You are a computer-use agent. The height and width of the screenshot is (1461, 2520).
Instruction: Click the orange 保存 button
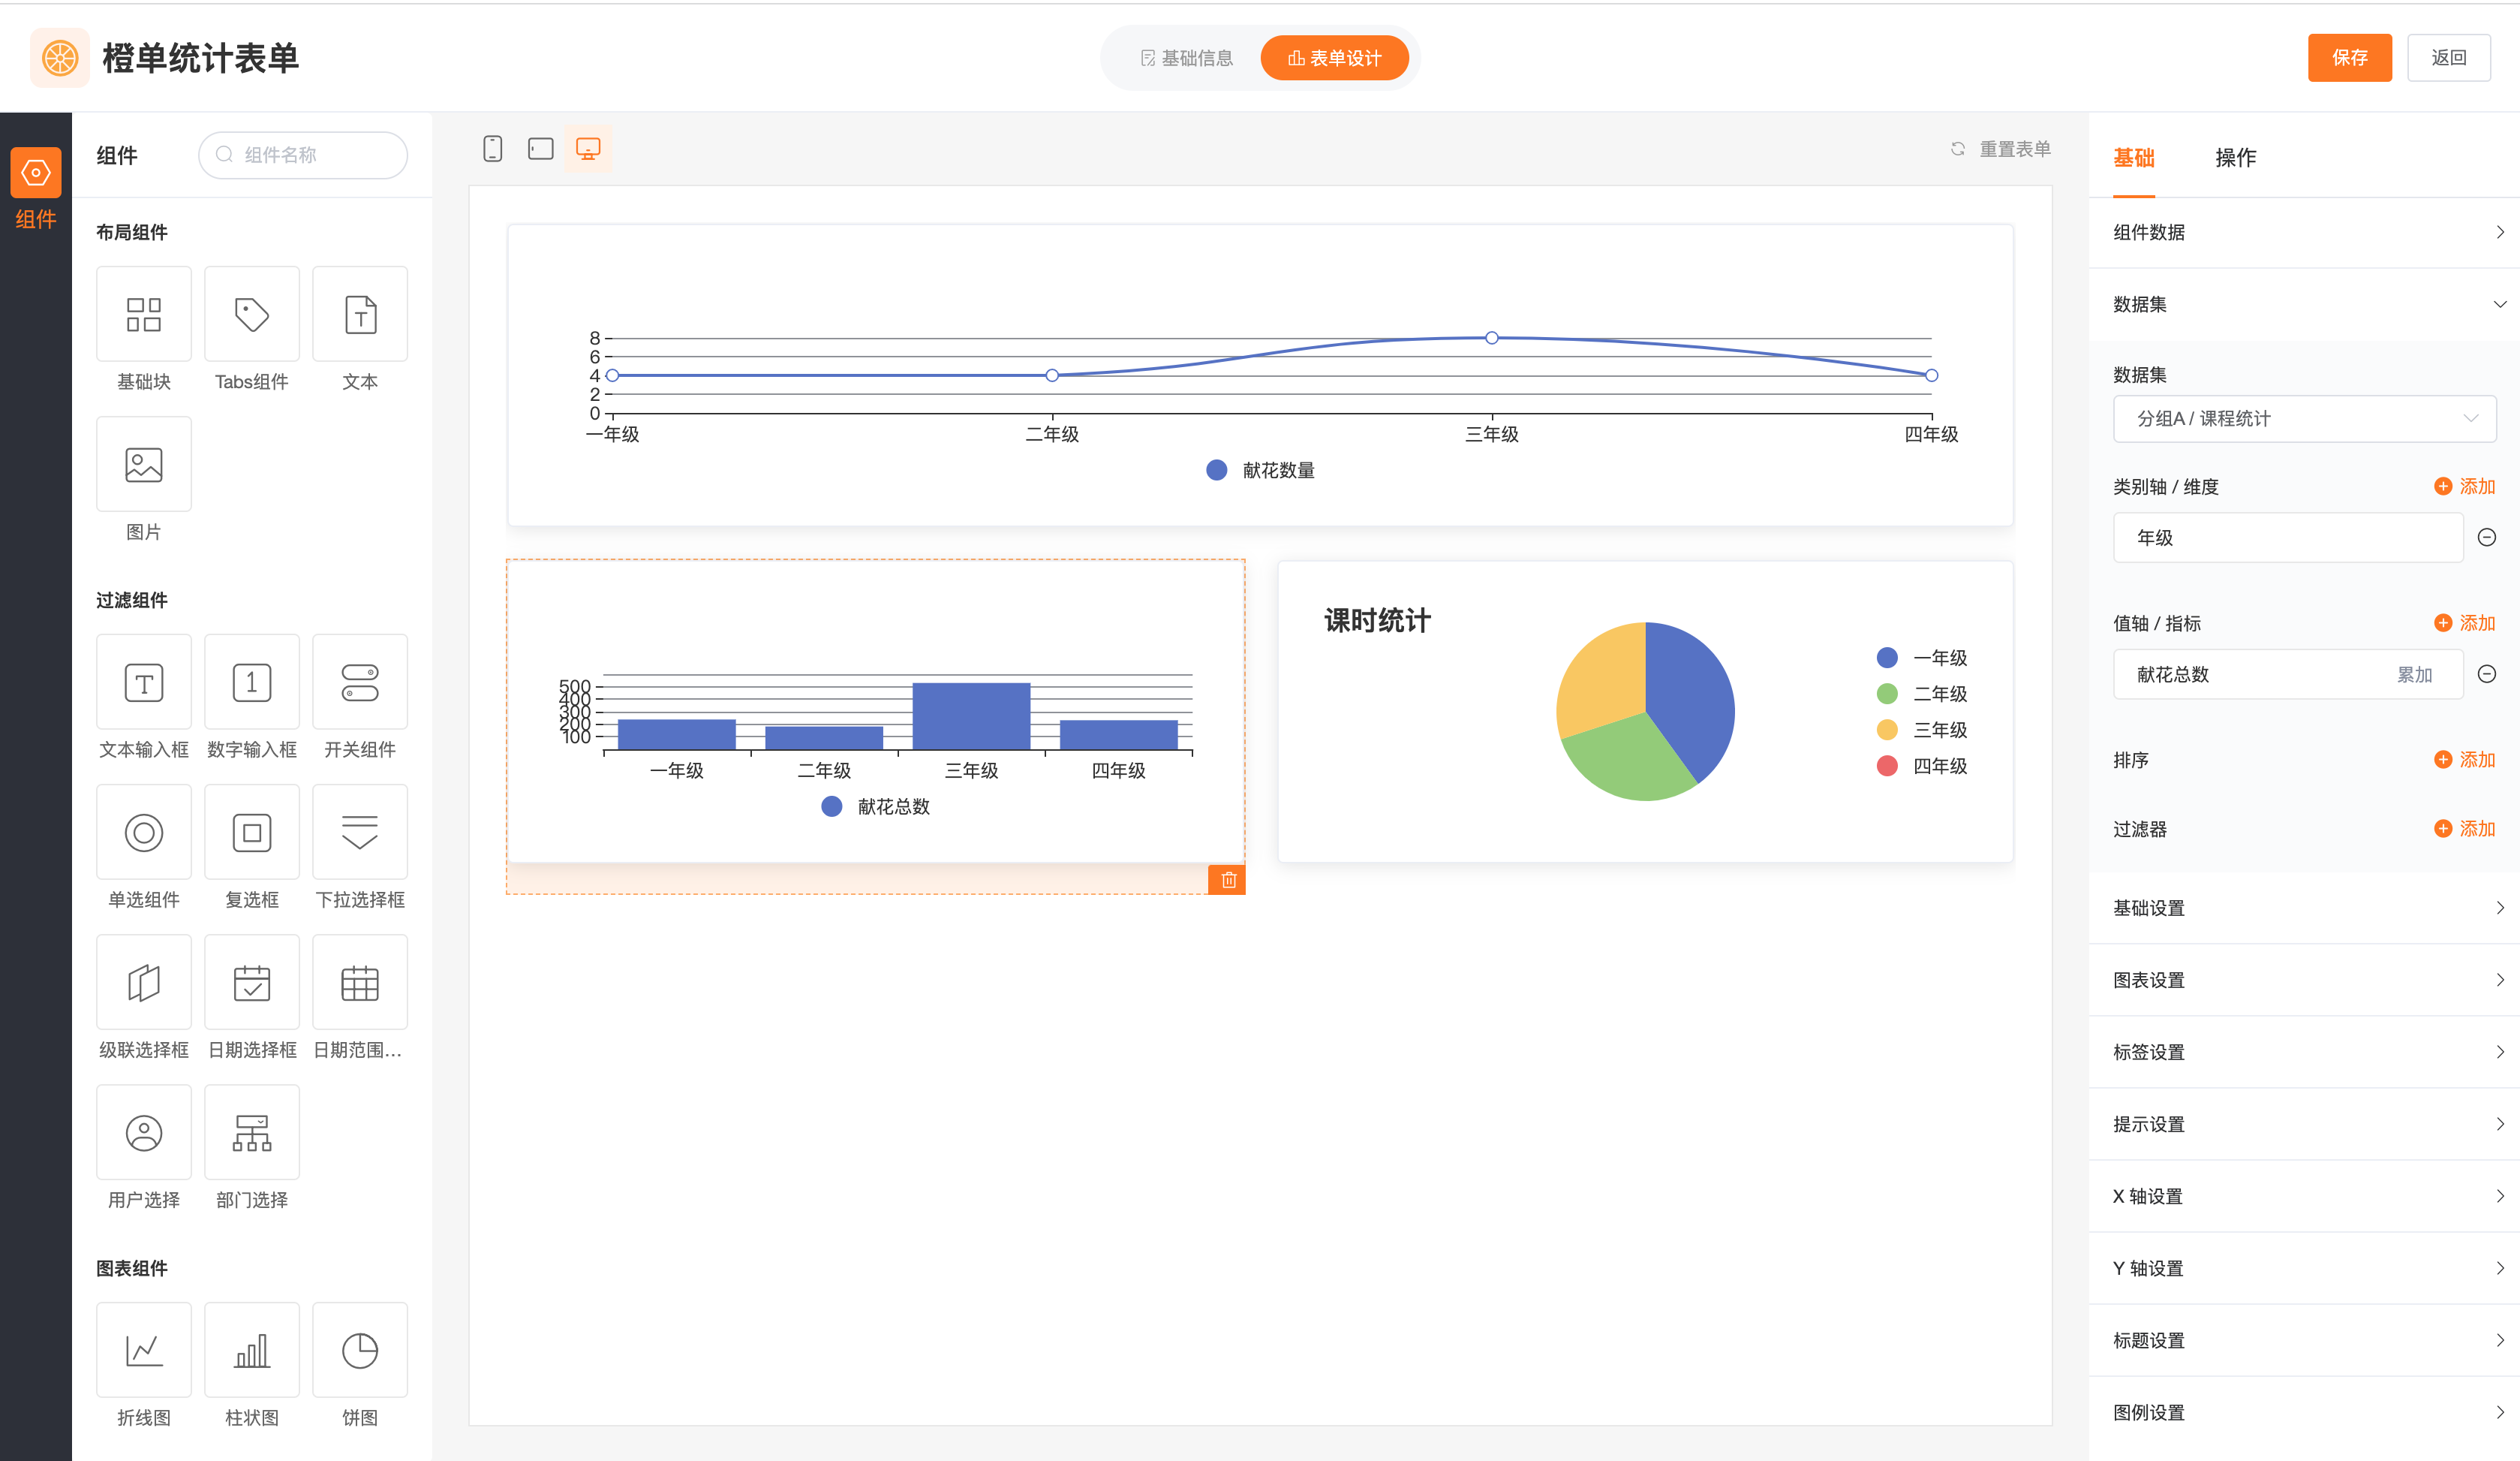pyautogui.click(x=2349, y=58)
